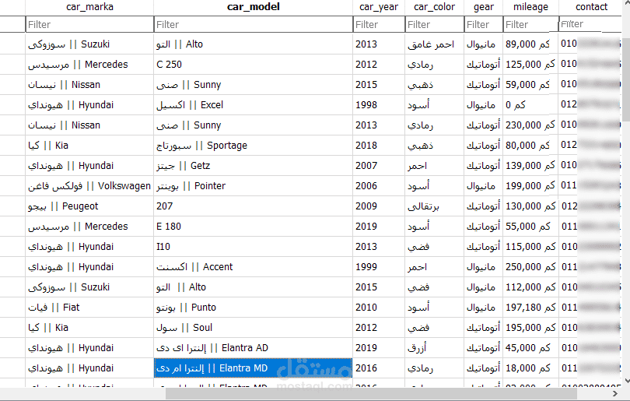Select the year 1998 cell
630x401 pixels.
[379, 105]
